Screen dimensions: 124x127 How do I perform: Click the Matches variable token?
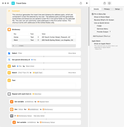37,94
